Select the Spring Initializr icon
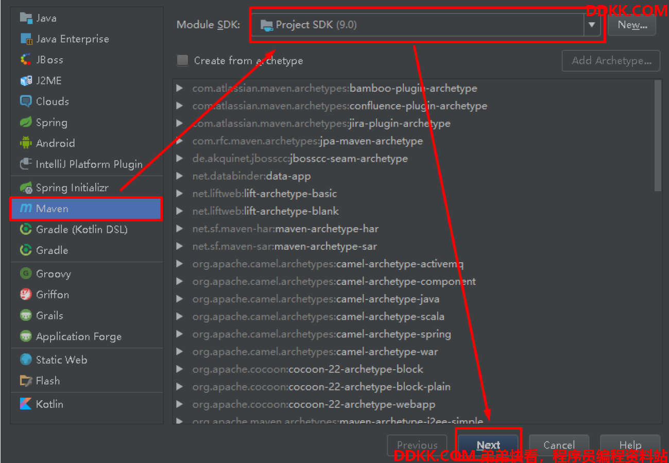The height and width of the screenshot is (463, 669). point(26,187)
